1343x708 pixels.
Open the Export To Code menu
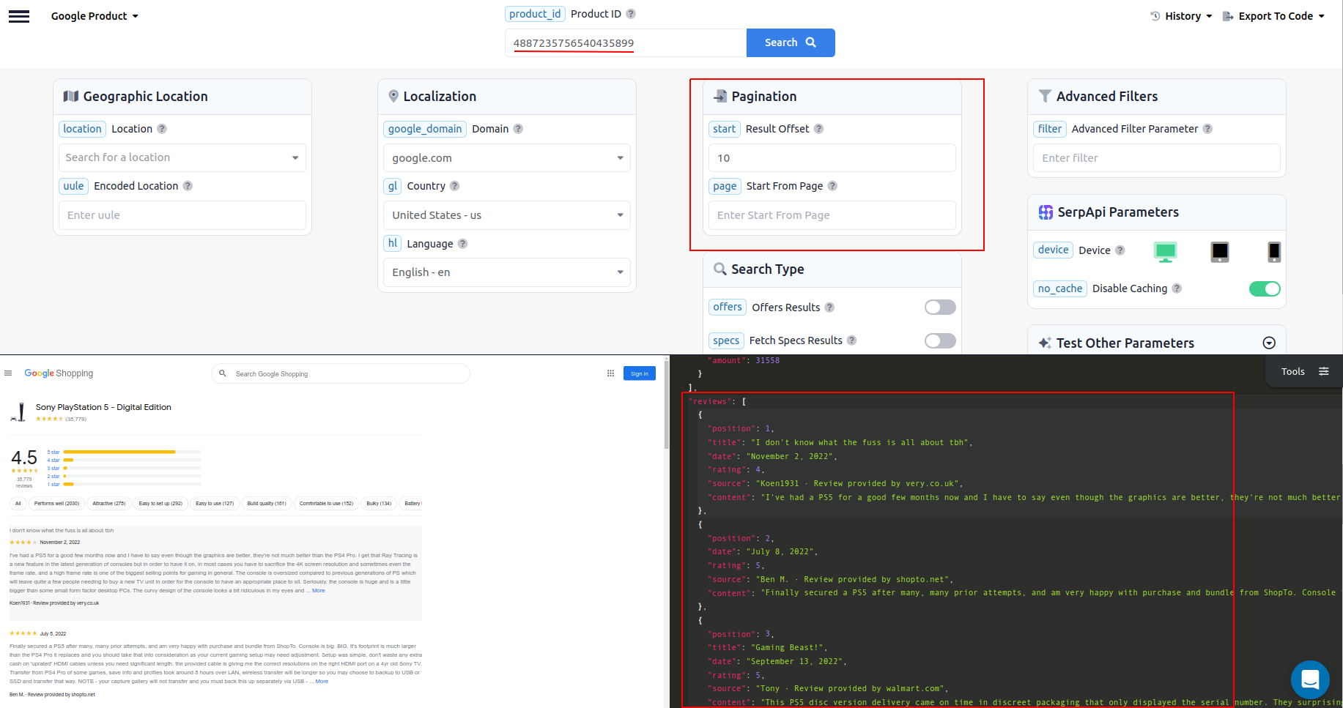tap(1273, 15)
